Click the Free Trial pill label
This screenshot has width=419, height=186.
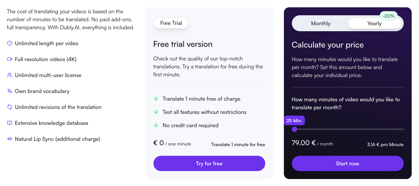(x=171, y=23)
